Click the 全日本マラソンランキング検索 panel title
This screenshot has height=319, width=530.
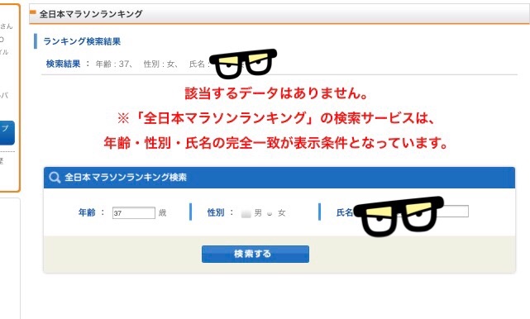point(126,178)
